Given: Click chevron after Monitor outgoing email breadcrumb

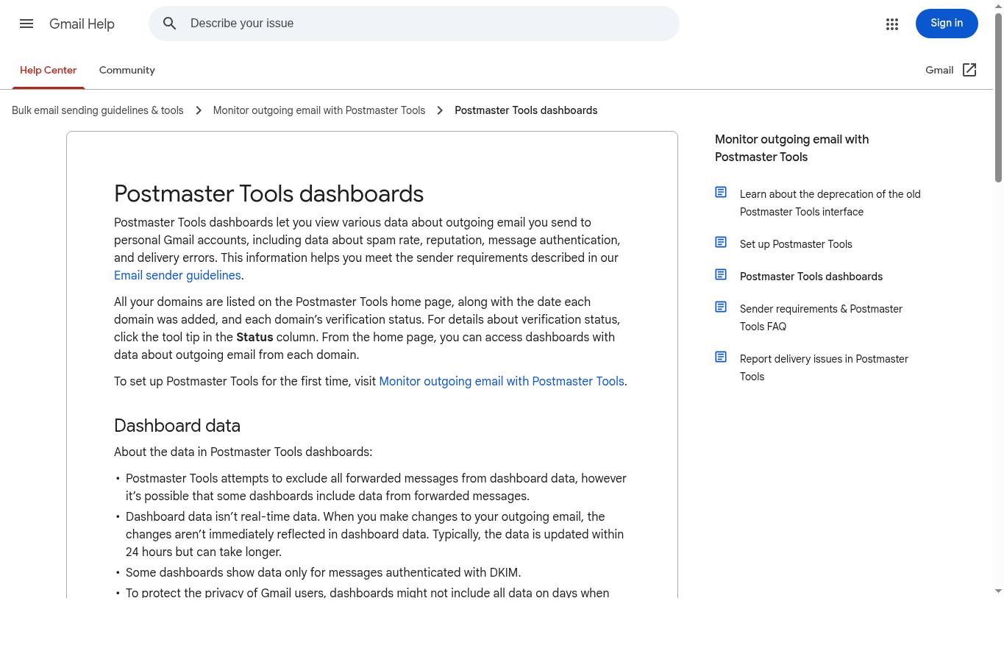Looking at the screenshot, I should (x=440, y=110).
